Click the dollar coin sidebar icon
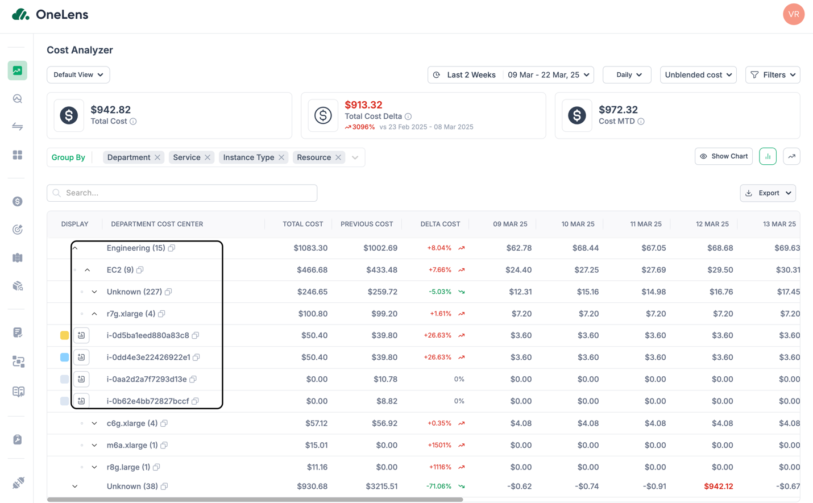 click(x=18, y=201)
